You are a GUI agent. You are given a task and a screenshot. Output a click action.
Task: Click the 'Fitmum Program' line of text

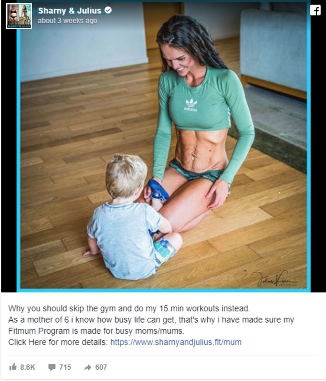point(96,331)
